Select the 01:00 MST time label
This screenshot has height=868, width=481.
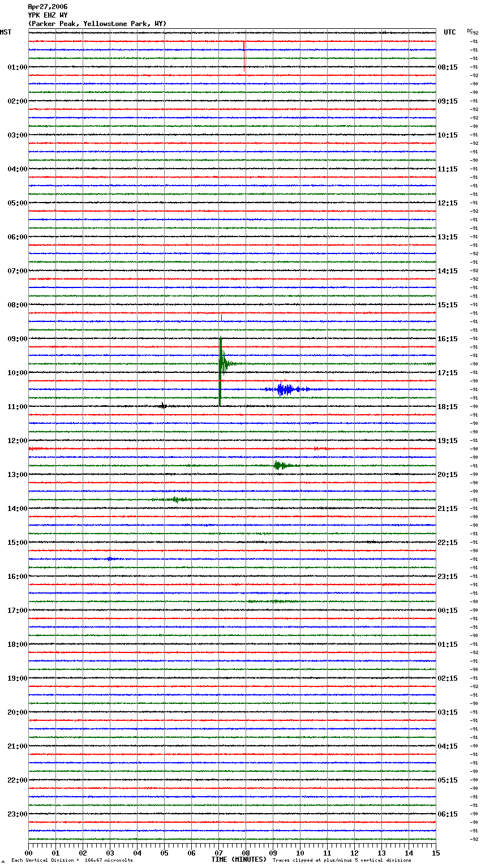coord(18,67)
